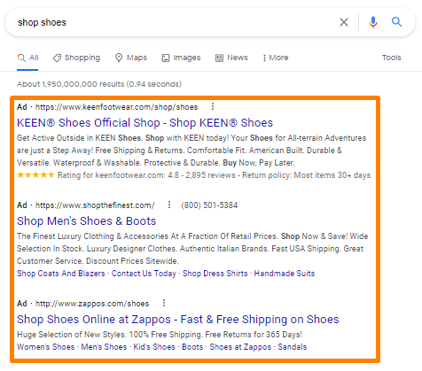Open the Shop Coats And Blazers sitelink
This screenshot has height=371, width=422.
[x=61, y=274]
